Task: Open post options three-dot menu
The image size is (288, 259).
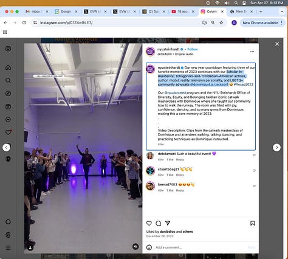Action: pyautogui.click(x=252, y=52)
